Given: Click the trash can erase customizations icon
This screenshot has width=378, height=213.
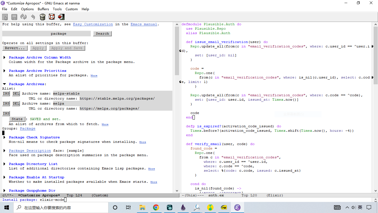Looking at the screenshot, I should click(x=42, y=17).
